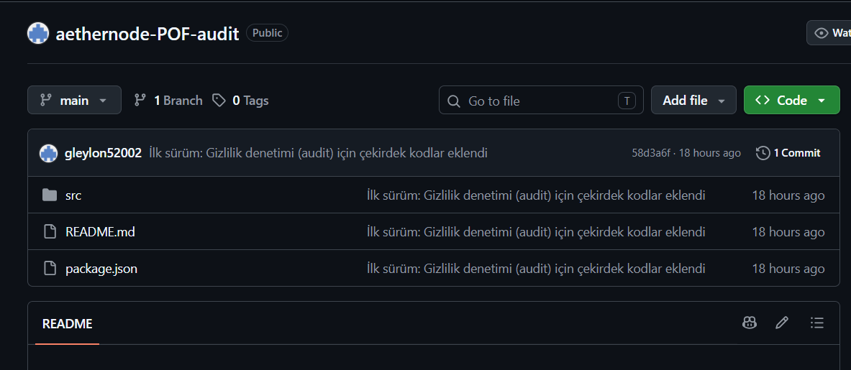This screenshot has width=851, height=370.
Task: Click the package.json file icon
Action: tap(50, 268)
